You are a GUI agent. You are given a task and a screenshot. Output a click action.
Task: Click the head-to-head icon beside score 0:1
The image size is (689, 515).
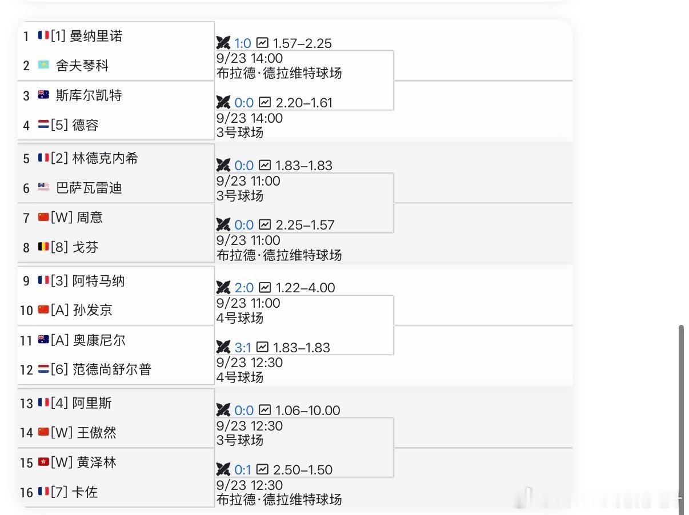tap(223, 469)
